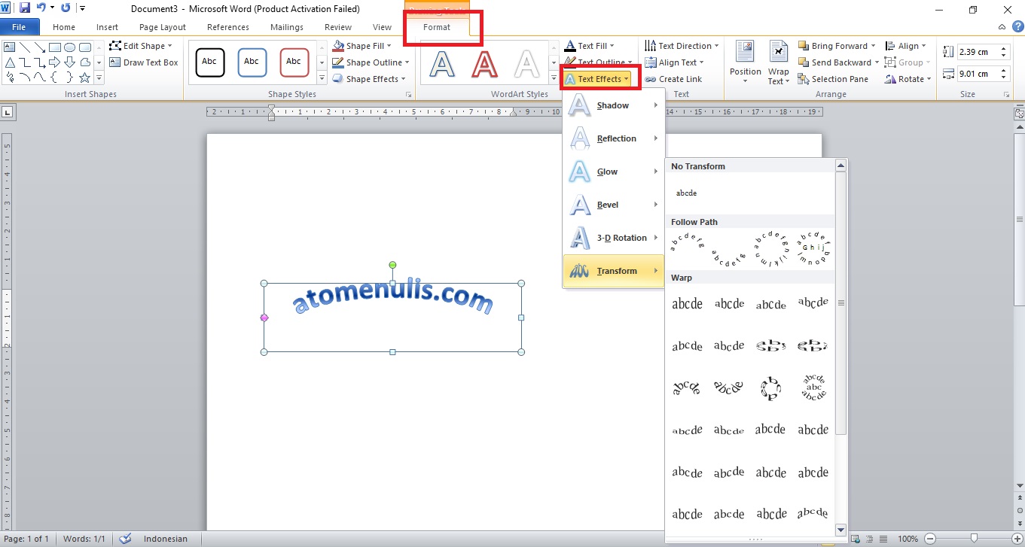
Task: Open the Reflection submenu
Action: 614,138
